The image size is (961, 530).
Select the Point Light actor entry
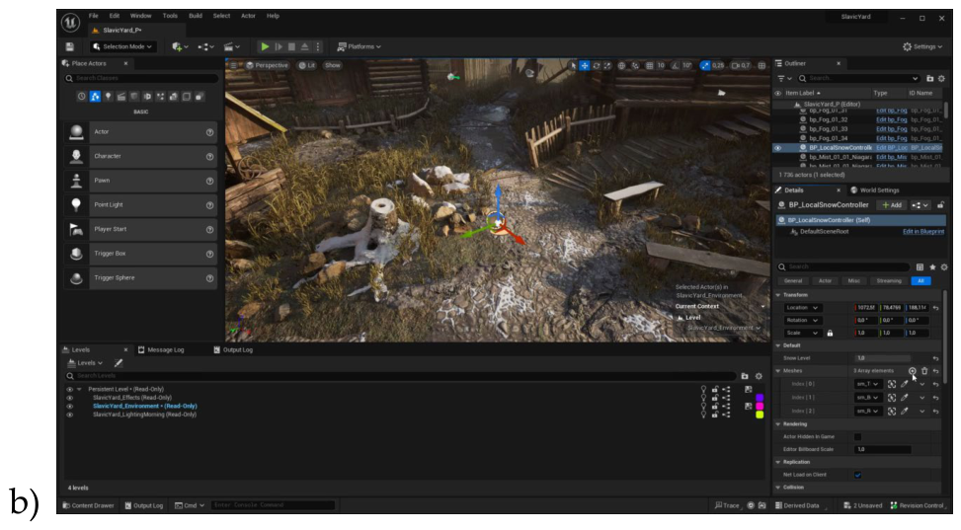[141, 204]
